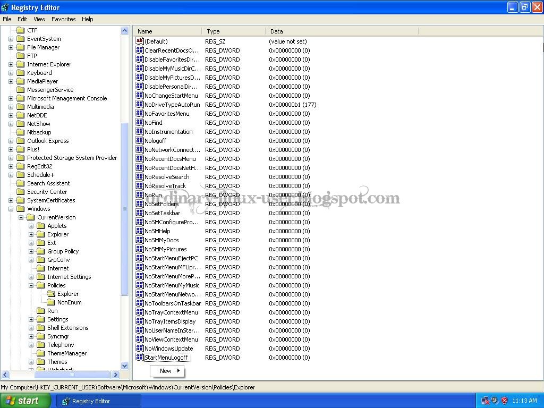Open the View menu

tap(39, 19)
